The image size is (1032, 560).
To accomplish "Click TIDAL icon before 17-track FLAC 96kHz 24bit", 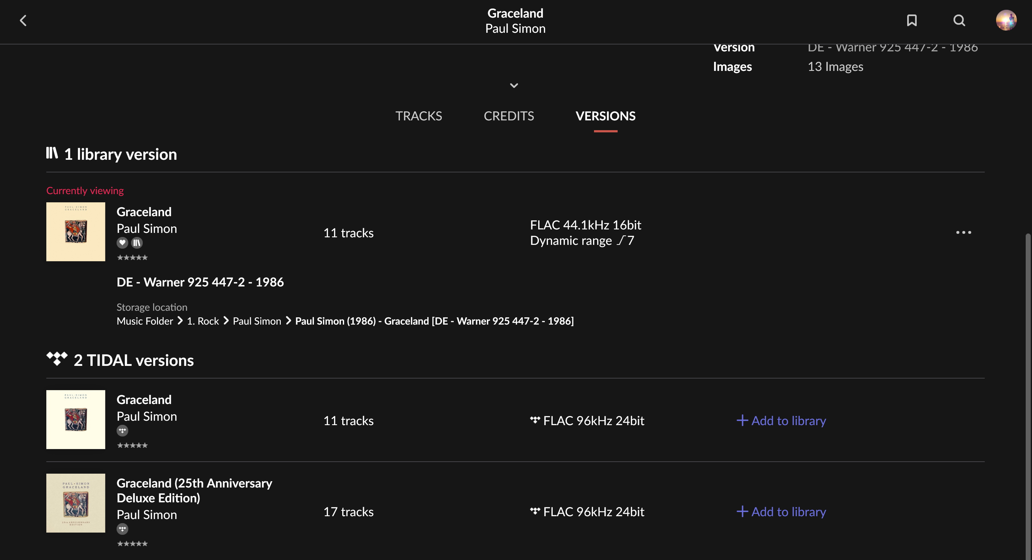I will click(x=535, y=511).
